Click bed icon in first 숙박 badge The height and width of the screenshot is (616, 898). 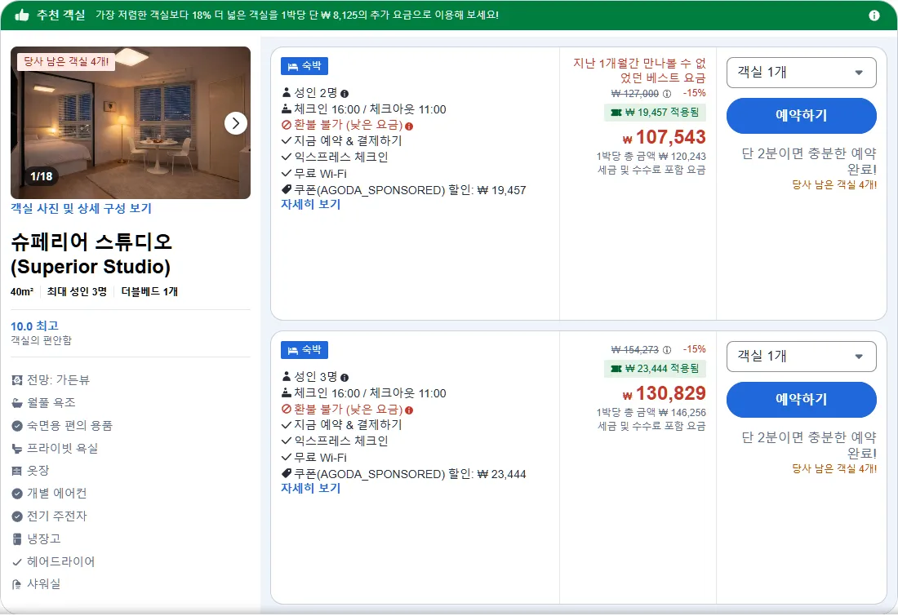292,66
